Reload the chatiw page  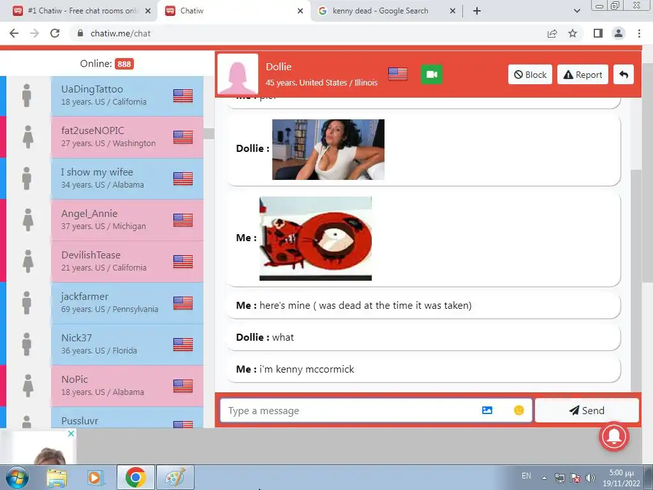point(55,33)
